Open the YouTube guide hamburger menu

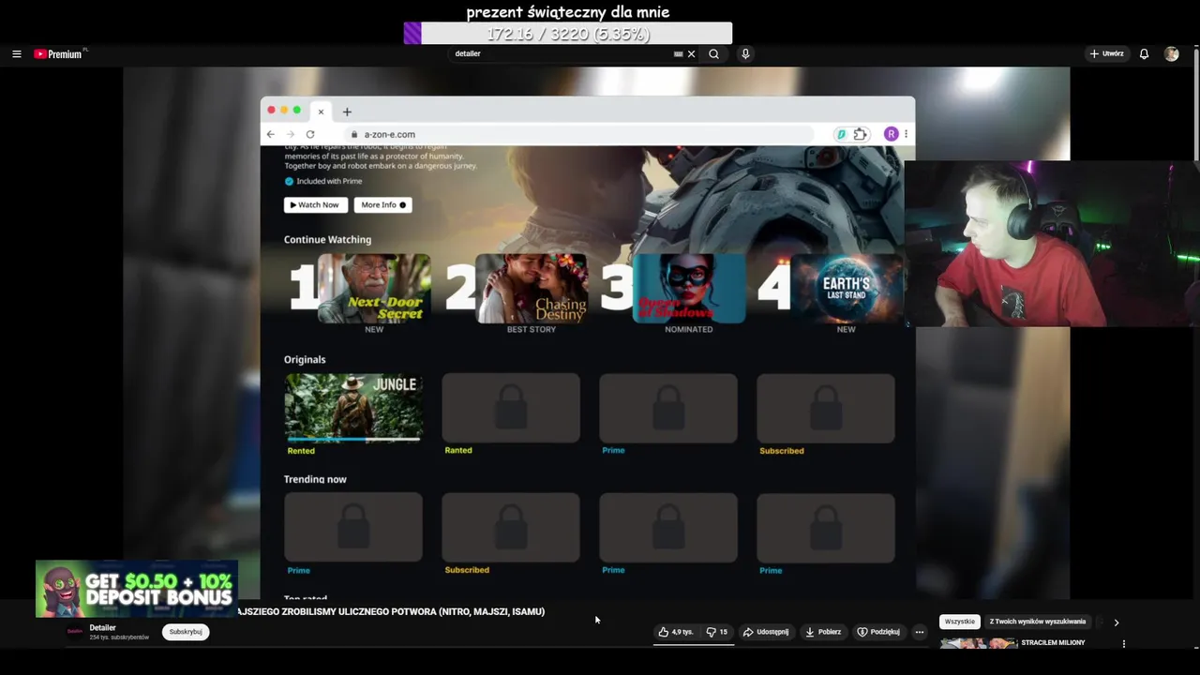(16, 54)
